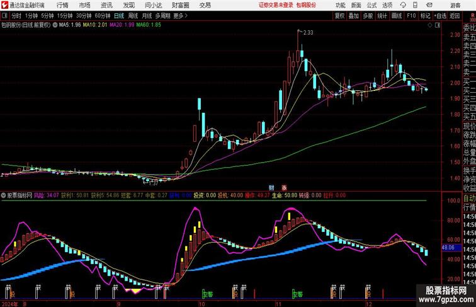Switch to the 60分钟 period tab
The width and height of the screenshot is (476, 307).
103,16
